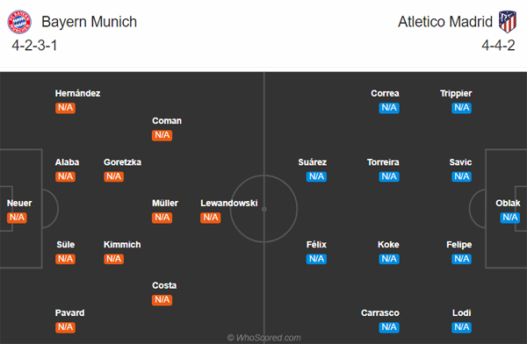Viewport: 527px width, 344px height.
Task: Select player name Hernández
Action: click(77, 93)
